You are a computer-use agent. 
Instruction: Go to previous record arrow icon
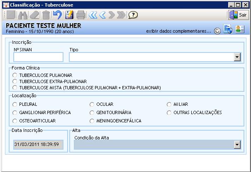[102, 15]
